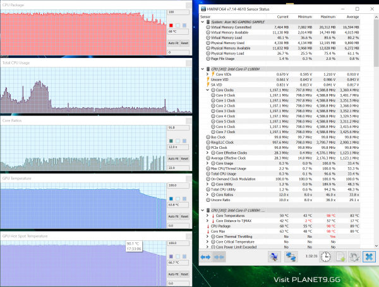Open the remote sensor monitoring network icon
This screenshot has height=287, width=379.
tap(274, 257)
